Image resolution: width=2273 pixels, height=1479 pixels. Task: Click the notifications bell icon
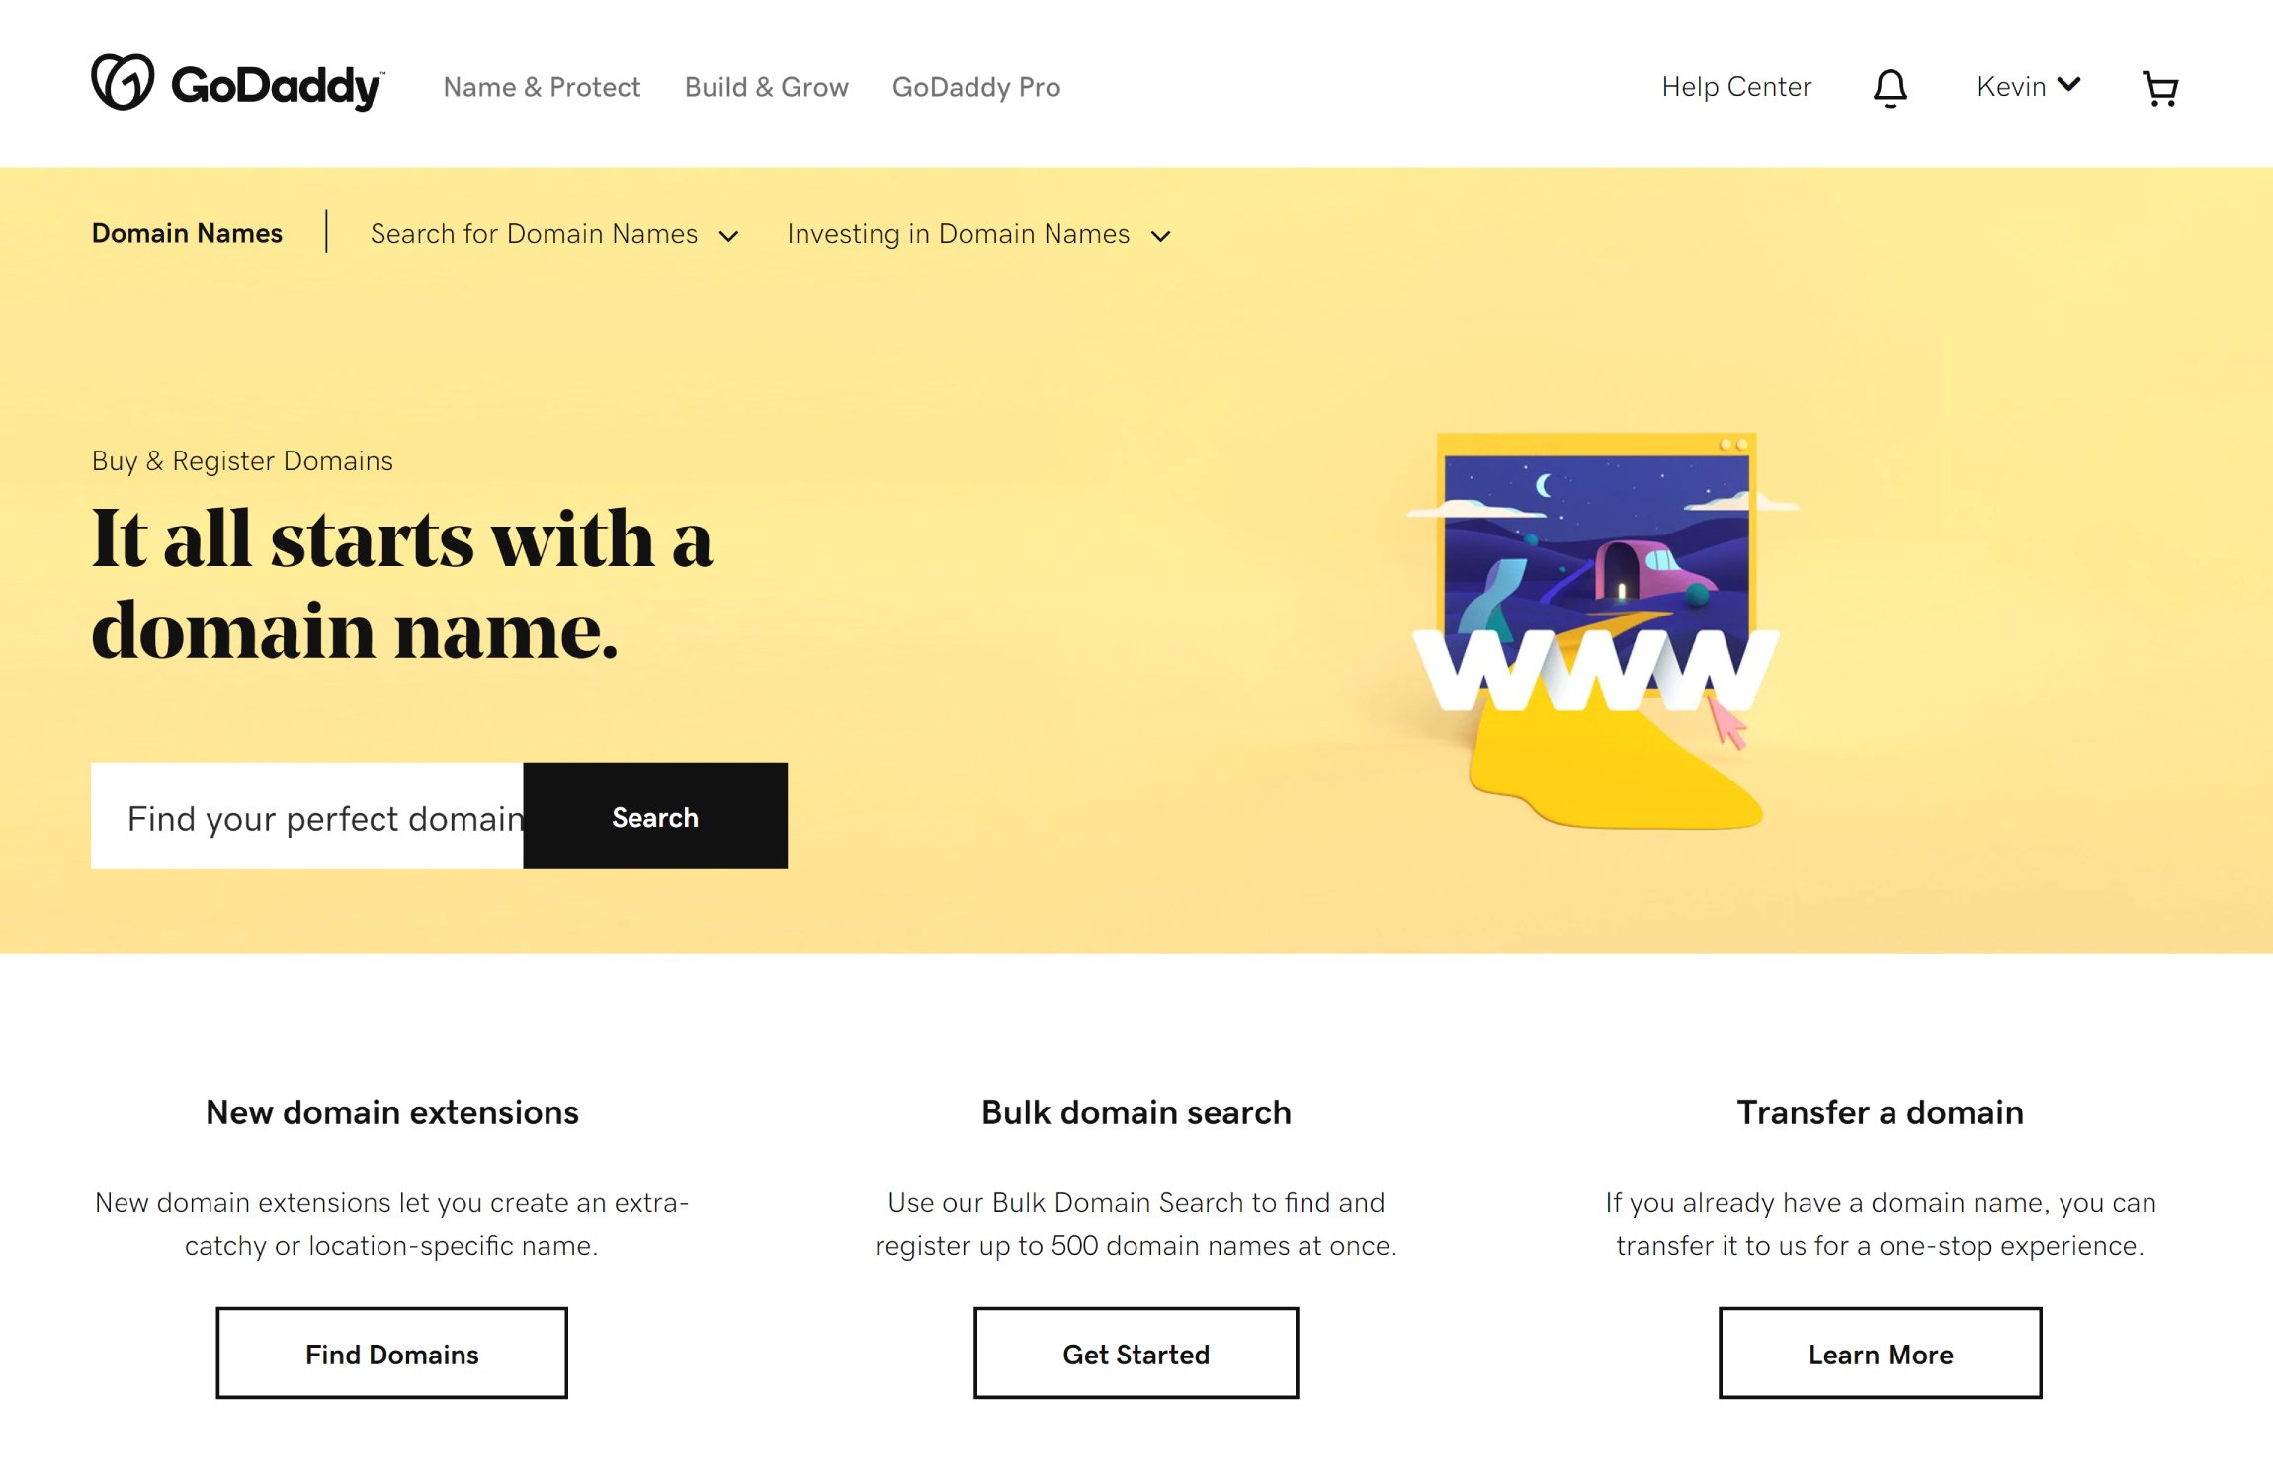[x=1891, y=84]
